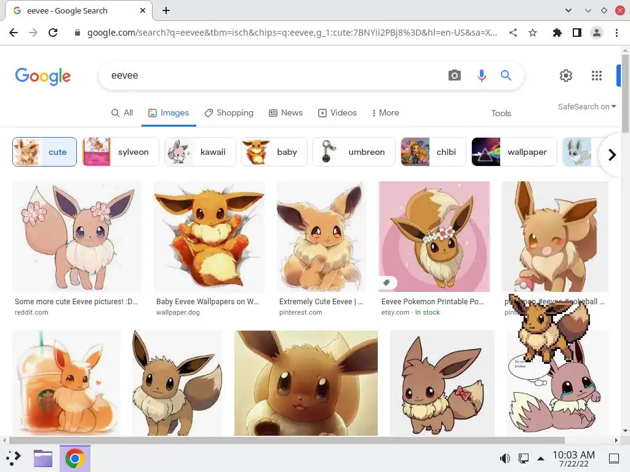The height and width of the screenshot is (472, 630).
Task: Open the volume control in tray
Action: (504, 458)
